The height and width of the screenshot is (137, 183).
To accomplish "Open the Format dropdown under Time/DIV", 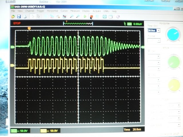I will [x=158, y=41].
